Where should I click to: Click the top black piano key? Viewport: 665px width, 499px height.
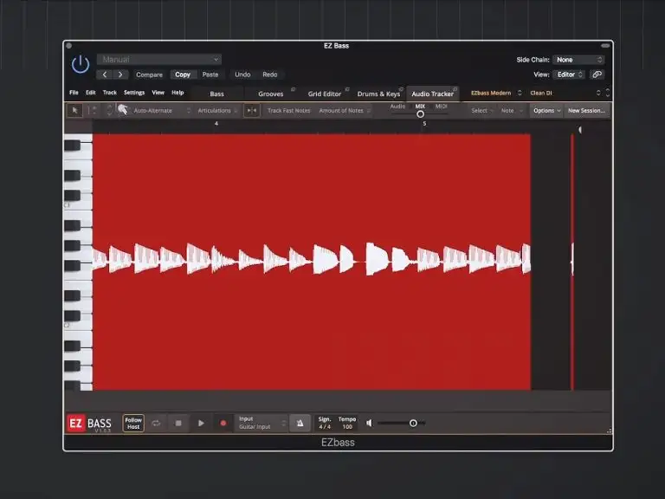click(x=72, y=146)
